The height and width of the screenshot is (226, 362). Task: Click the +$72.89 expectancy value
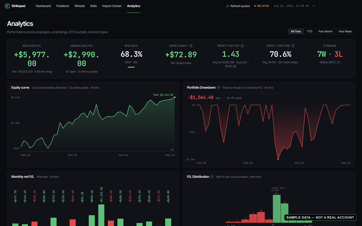tap(181, 54)
